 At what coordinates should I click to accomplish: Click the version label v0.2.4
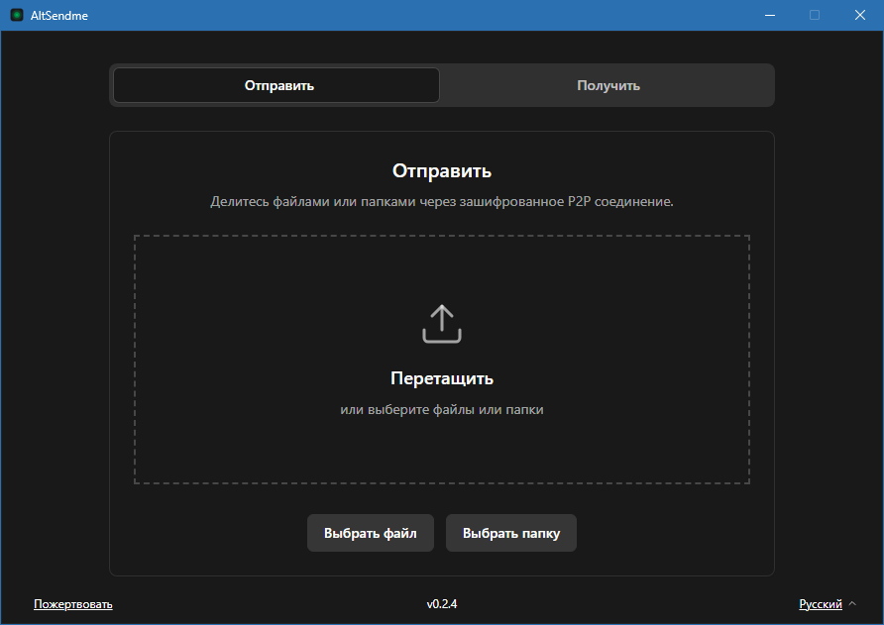coord(442,604)
